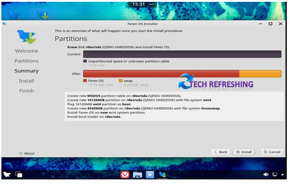Open the About link
The height and width of the screenshot is (184, 290).
coord(27,153)
